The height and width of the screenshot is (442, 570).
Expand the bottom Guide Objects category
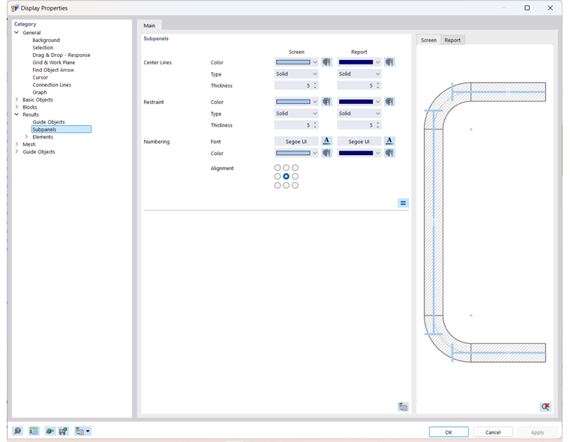click(x=16, y=151)
